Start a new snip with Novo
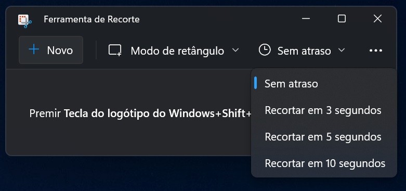The width and height of the screenshot is (406, 191). [51, 50]
